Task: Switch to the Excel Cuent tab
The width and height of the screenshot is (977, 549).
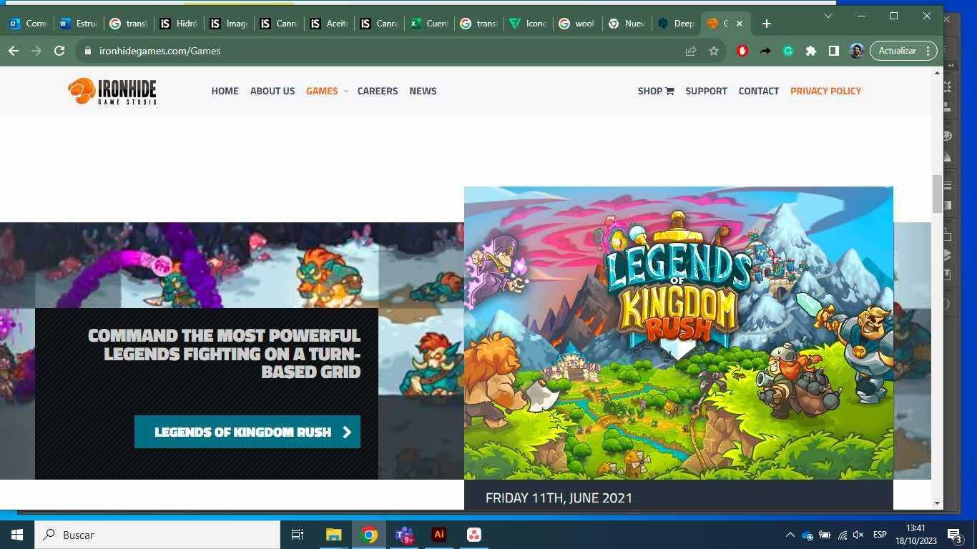Action: point(429,24)
